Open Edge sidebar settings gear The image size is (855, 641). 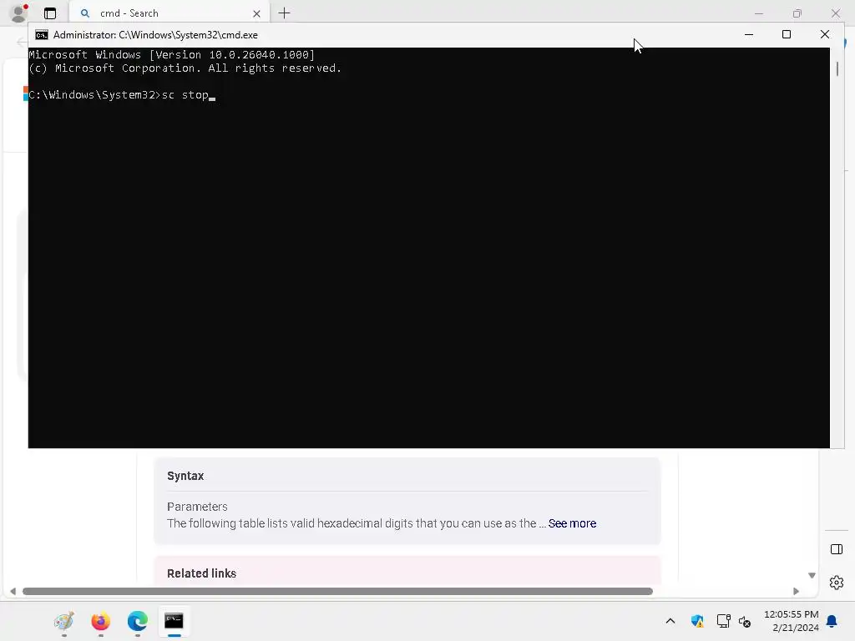coord(837,583)
